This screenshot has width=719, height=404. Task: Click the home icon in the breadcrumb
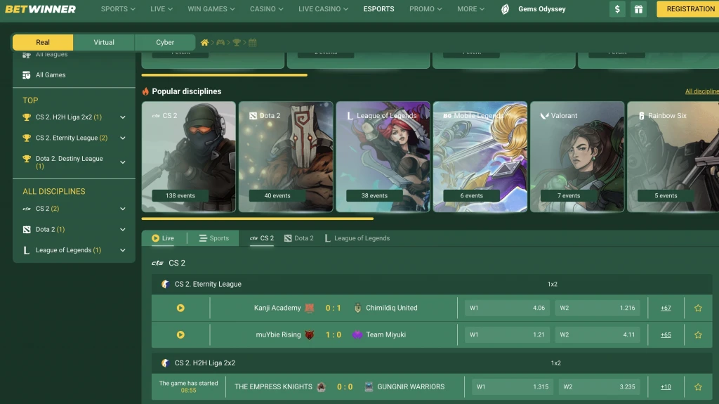tap(204, 43)
